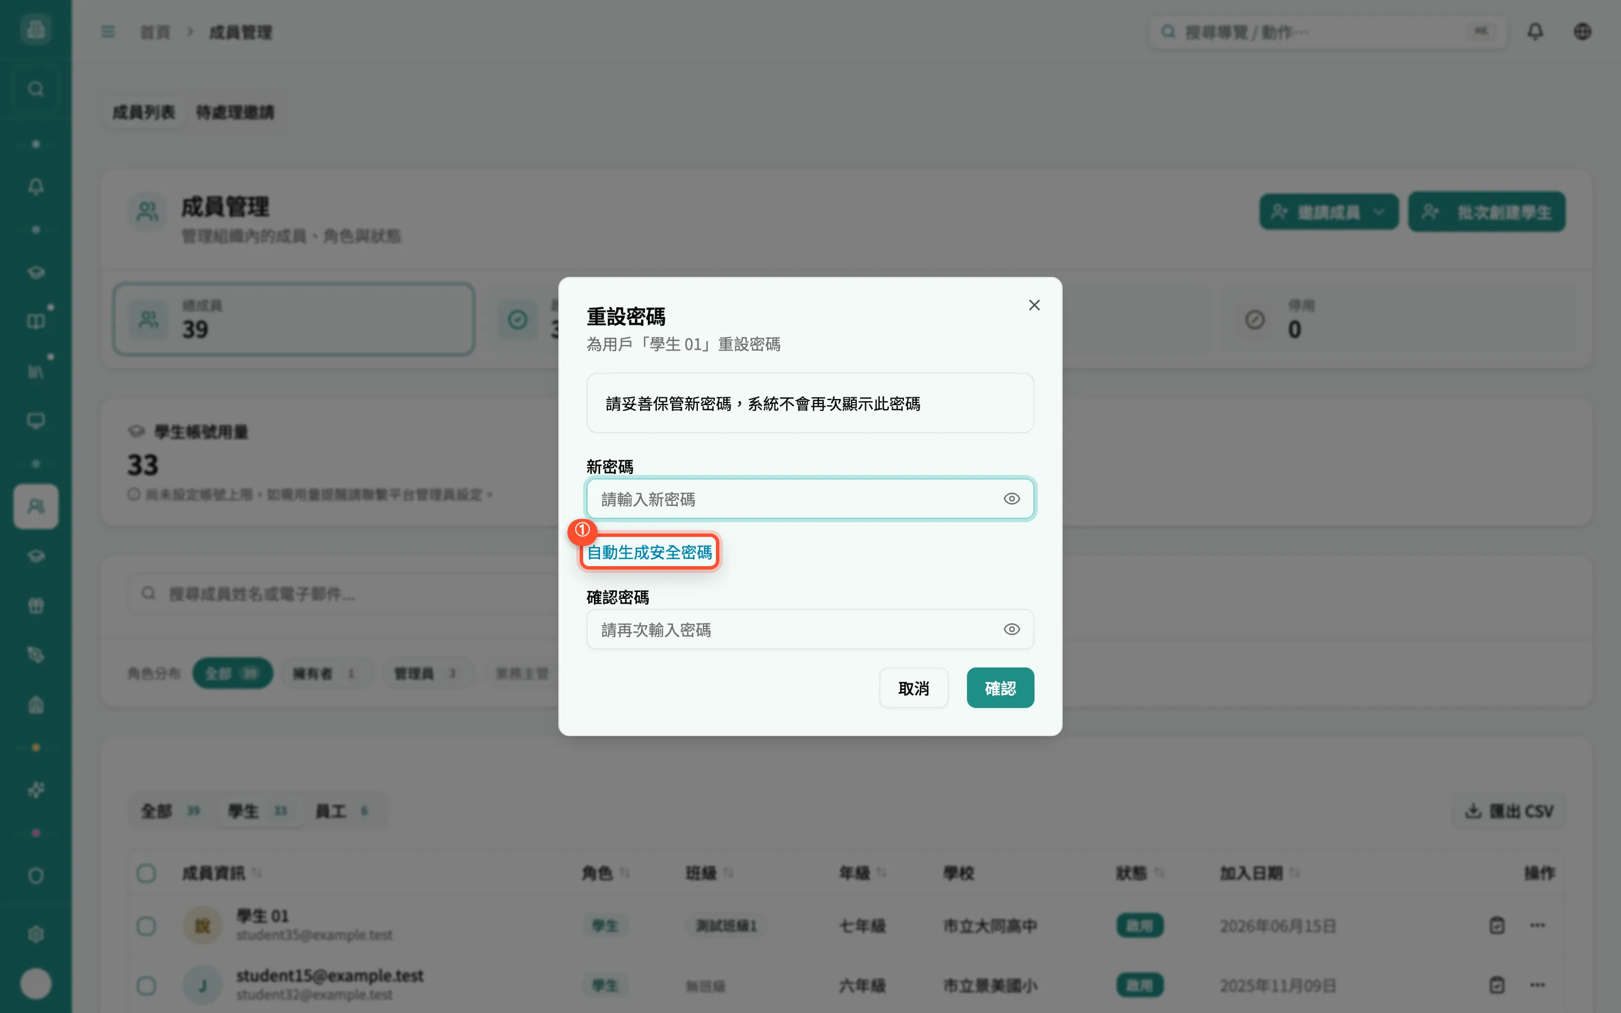Sort by 狀態 column
The height and width of the screenshot is (1013, 1621).
1140,873
